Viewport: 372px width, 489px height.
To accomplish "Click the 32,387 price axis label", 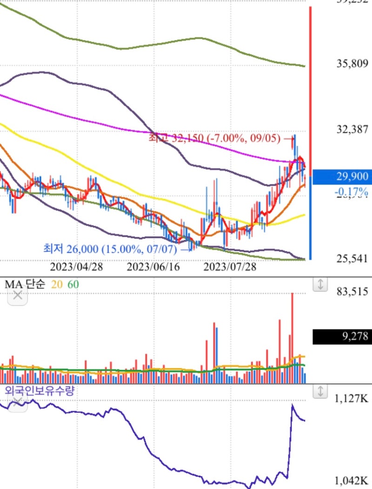I will click(352, 129).
